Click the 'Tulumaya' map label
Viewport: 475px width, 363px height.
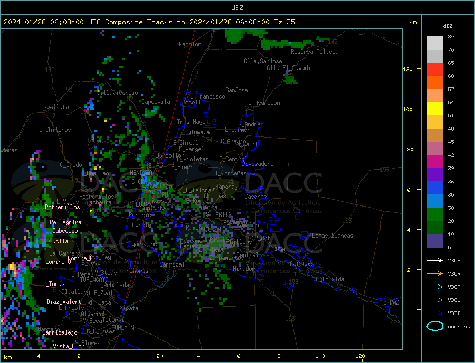pos(197,132)
